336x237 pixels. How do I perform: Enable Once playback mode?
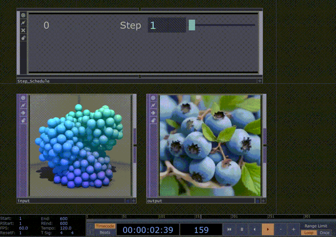(324, 233)
